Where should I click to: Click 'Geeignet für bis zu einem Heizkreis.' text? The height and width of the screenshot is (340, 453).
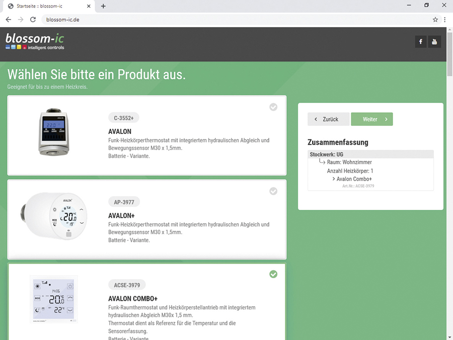click(x=47, y=87)
